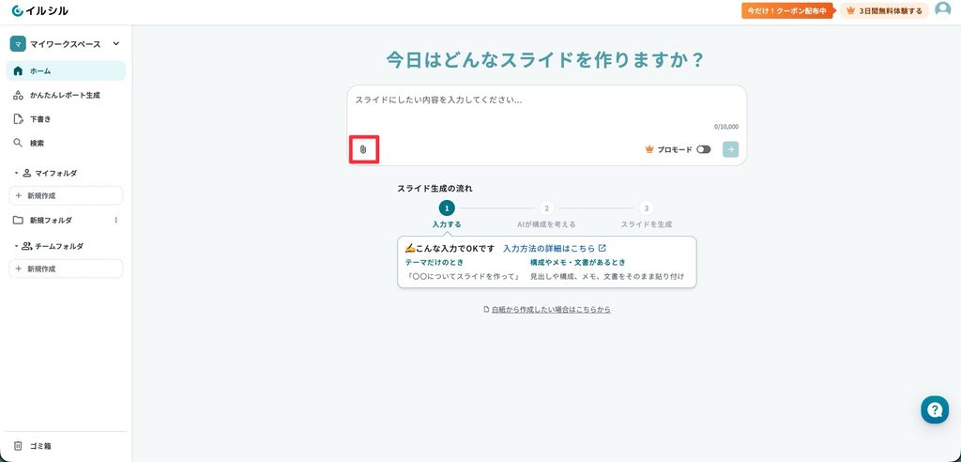
Task: Click the イルシル logo
Action: point(40,10)
